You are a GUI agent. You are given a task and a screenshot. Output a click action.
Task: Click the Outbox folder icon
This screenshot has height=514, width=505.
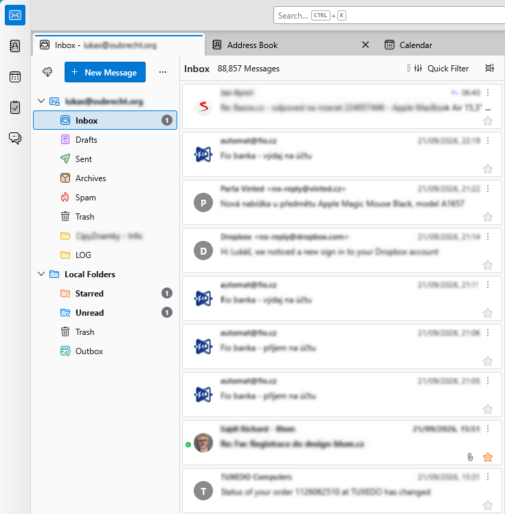pos(65,351)
